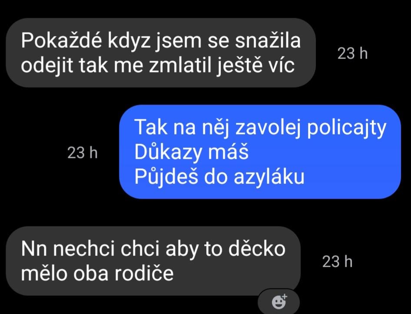Click the 23 h timestamp beside the first message
The height and width of the screenshot is (314, 411).
[352, 53]
